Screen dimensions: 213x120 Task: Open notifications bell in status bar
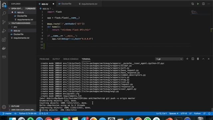point(209,113)
